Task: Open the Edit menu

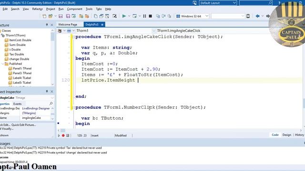Action: (5, 9)
